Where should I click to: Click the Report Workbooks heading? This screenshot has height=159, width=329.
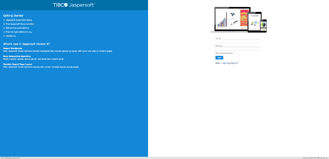pyautogui.click(x=13, y=48)
